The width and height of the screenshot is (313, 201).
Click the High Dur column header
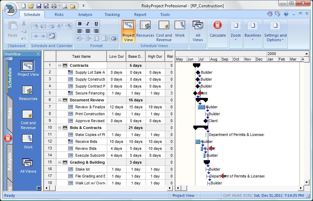point(155,56)
